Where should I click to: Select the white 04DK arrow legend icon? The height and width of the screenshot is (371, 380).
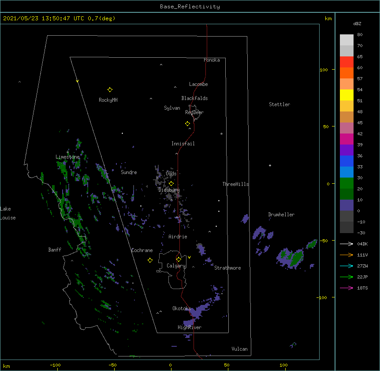pyautogui.click(x=346, y=244)
